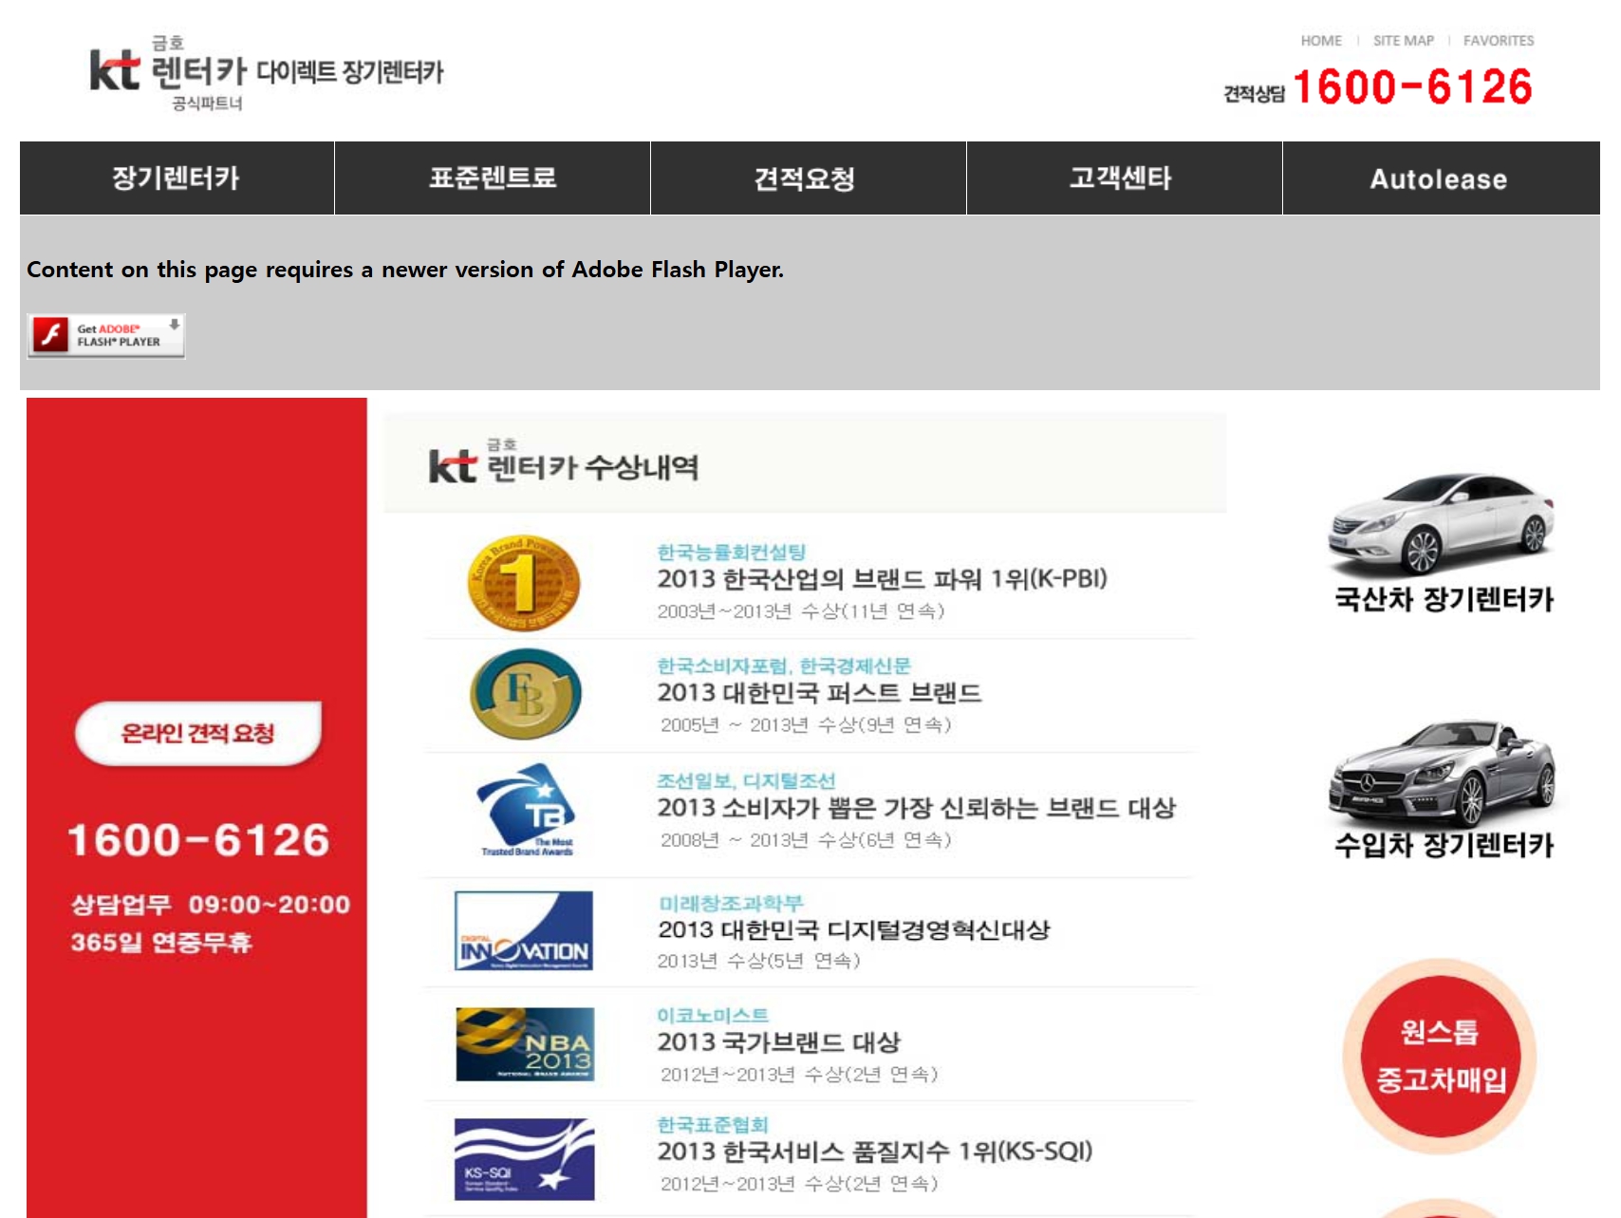Click the 한국능률협회컨설팅 organization label

(732, 553)
